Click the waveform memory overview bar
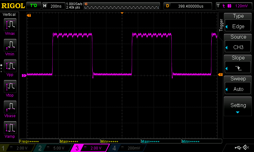 [x=122, y=6]
